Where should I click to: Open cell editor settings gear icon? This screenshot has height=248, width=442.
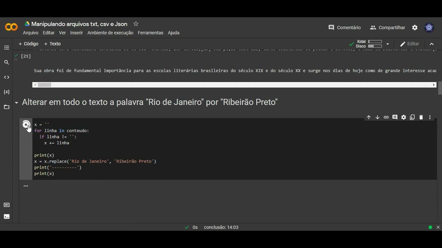point(404,117)
